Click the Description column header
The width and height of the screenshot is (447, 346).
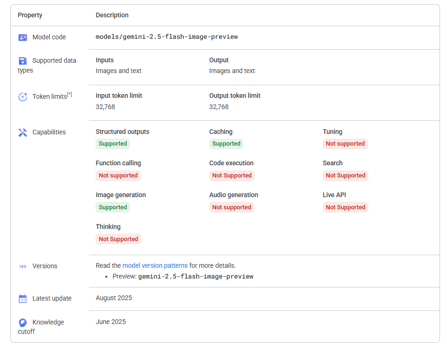[x=112, y=15]
